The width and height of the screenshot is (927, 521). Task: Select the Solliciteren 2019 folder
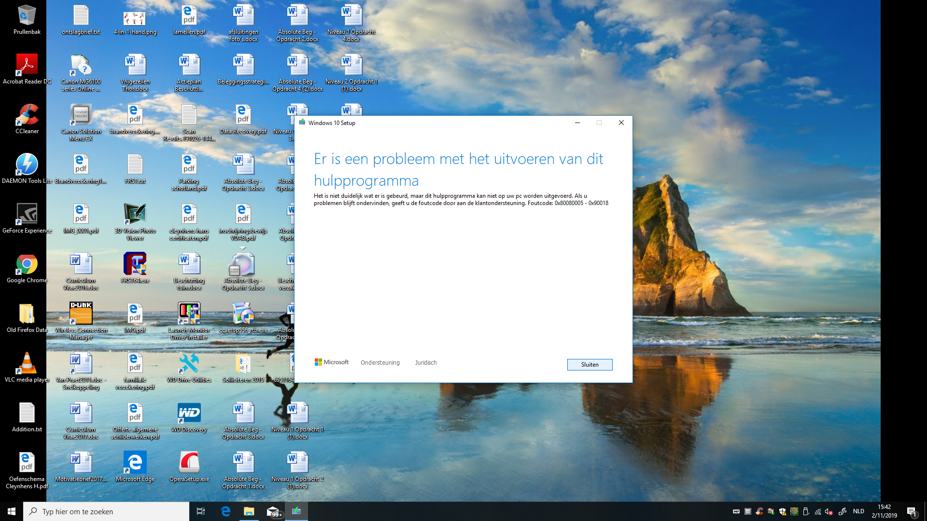point(243,368)
